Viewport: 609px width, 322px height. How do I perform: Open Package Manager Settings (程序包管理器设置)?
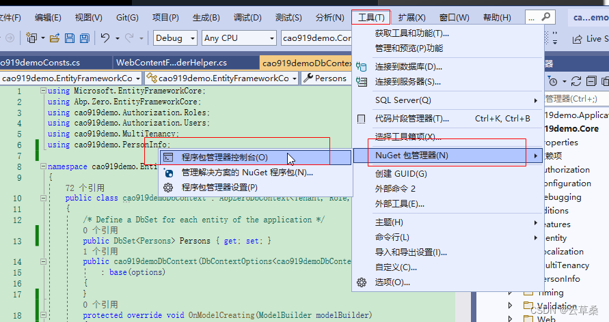tap(255, 188)
